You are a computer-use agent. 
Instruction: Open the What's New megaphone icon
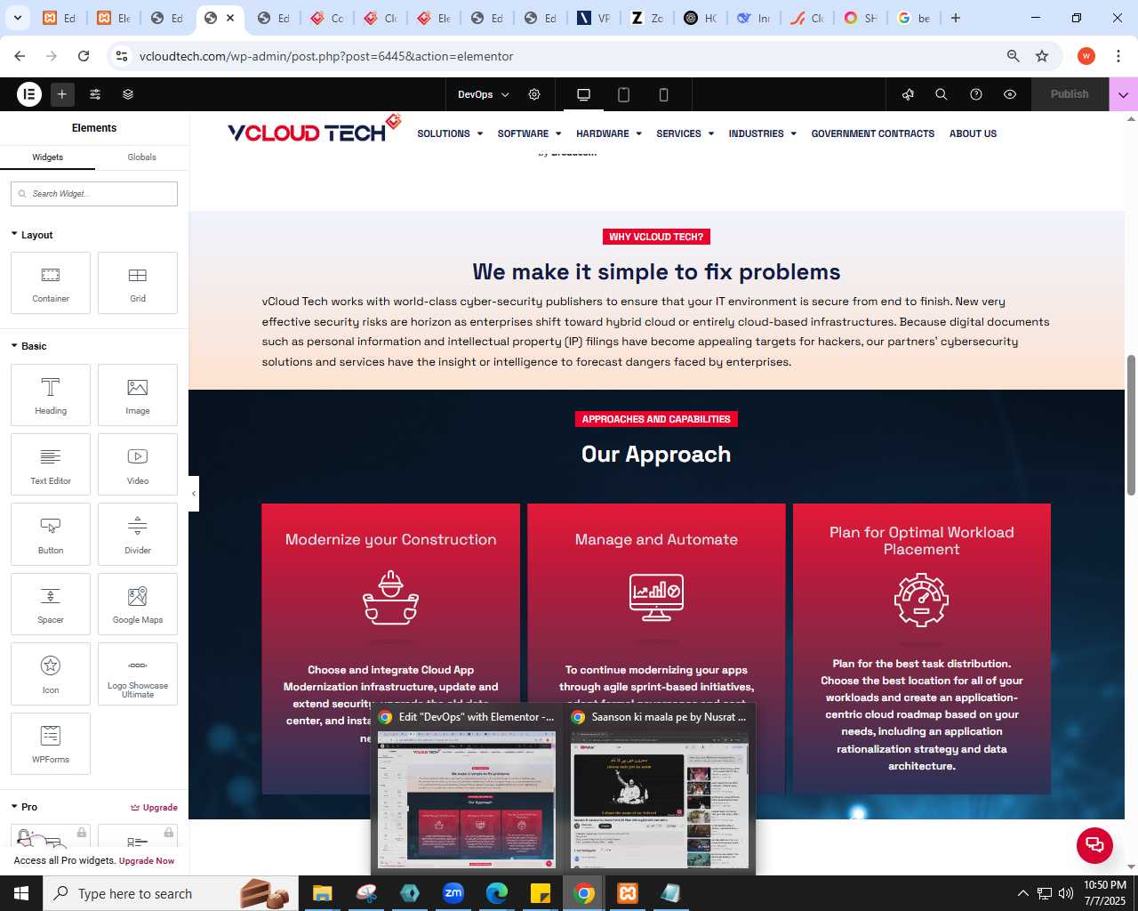click(908, 94)
